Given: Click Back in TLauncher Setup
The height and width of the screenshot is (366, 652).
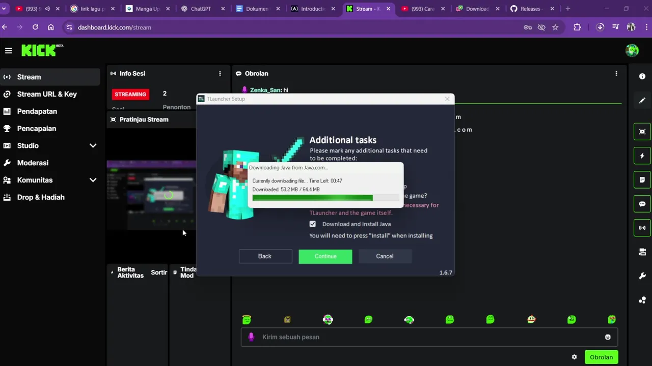Looking at the screenshot, I should click(265, 256).
